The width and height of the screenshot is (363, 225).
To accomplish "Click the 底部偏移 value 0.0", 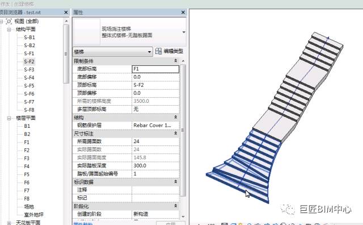I will pos(155,77).
